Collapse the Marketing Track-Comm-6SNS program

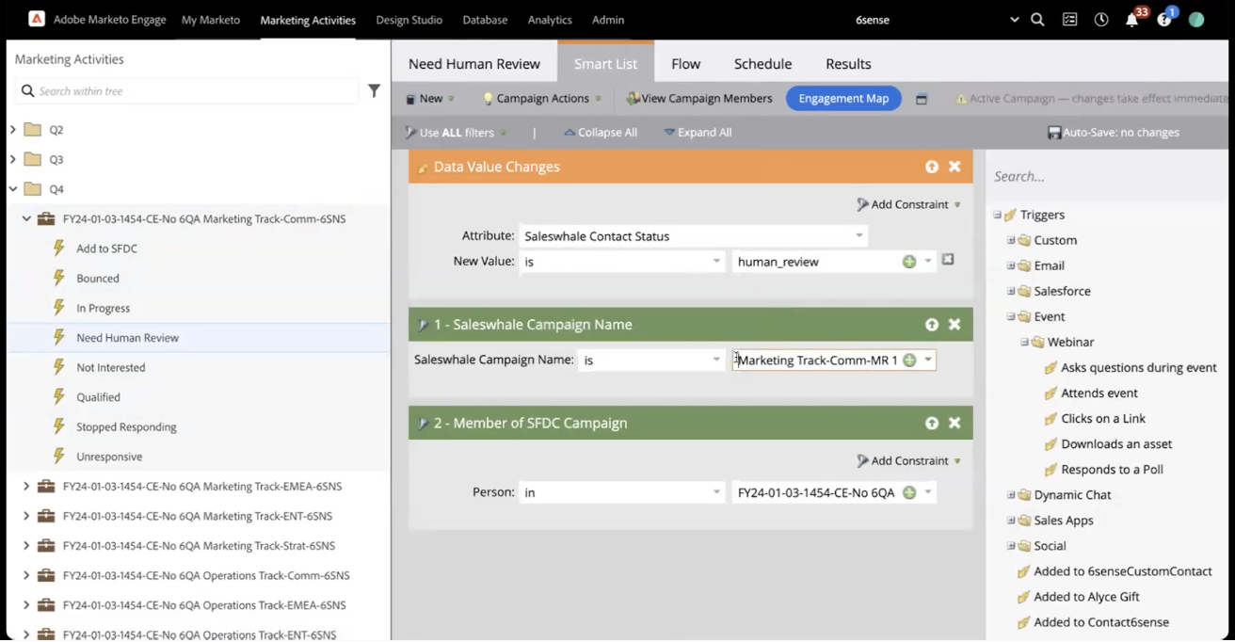(26, 218)
